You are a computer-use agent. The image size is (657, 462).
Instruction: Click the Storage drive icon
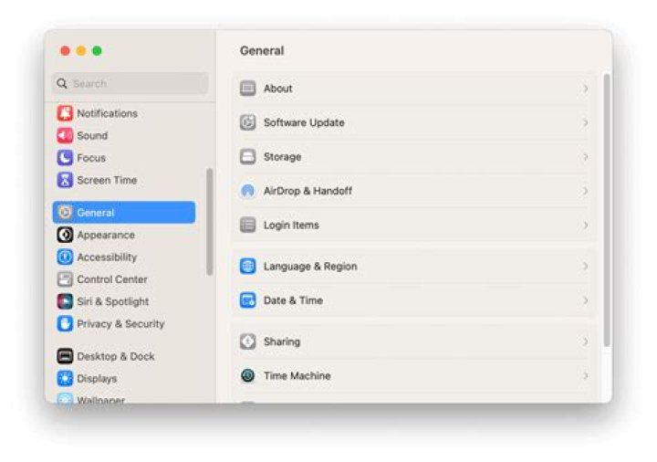(x=247, y=157)
